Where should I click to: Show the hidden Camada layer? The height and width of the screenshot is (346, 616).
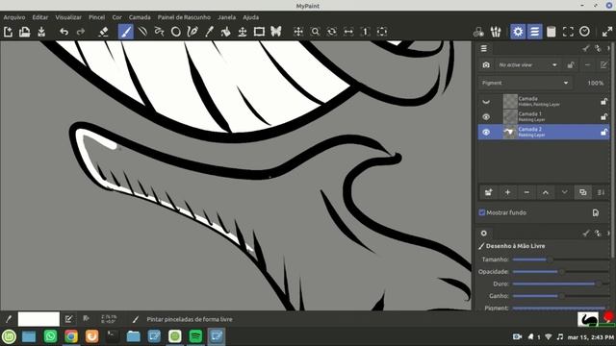point(486,102)
